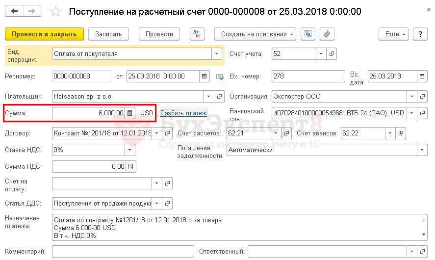
Task: Open the calculator for Сумма НДС
Action: pyautogui.click(x=129, y=166)
